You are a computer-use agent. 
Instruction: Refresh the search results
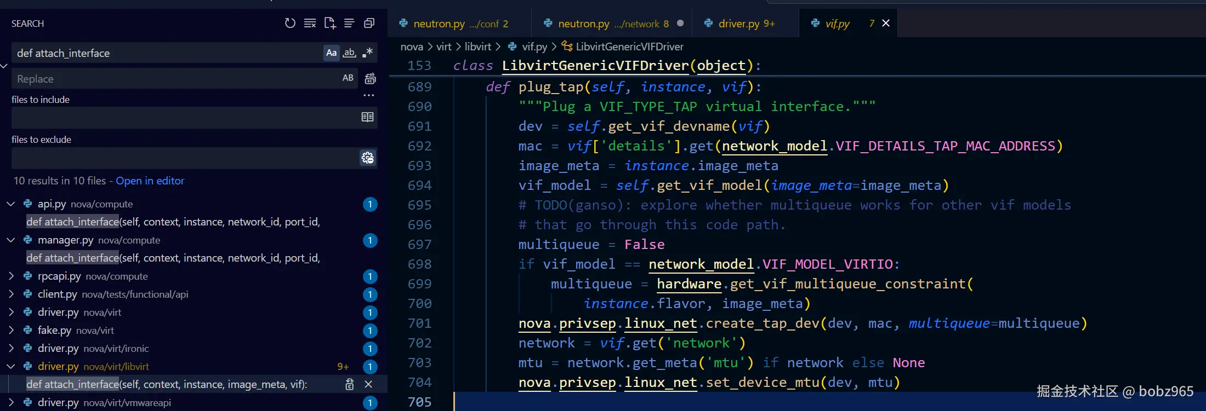[x=290, y=23]
